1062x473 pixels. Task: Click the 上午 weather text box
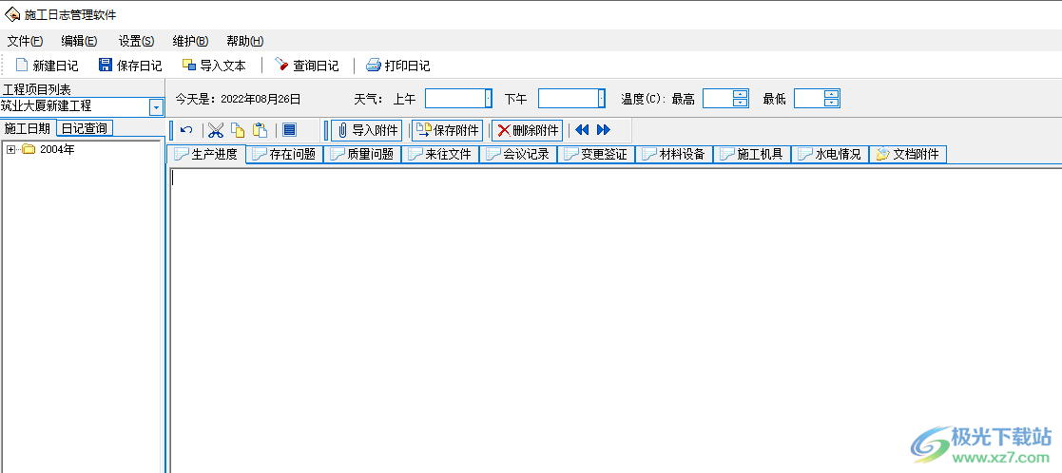click(x=455, y=99)
